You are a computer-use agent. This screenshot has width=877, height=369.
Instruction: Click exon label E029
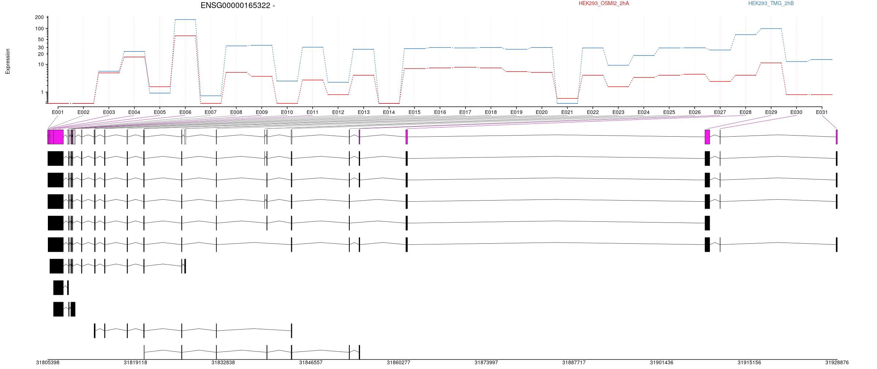click(771, 112)
